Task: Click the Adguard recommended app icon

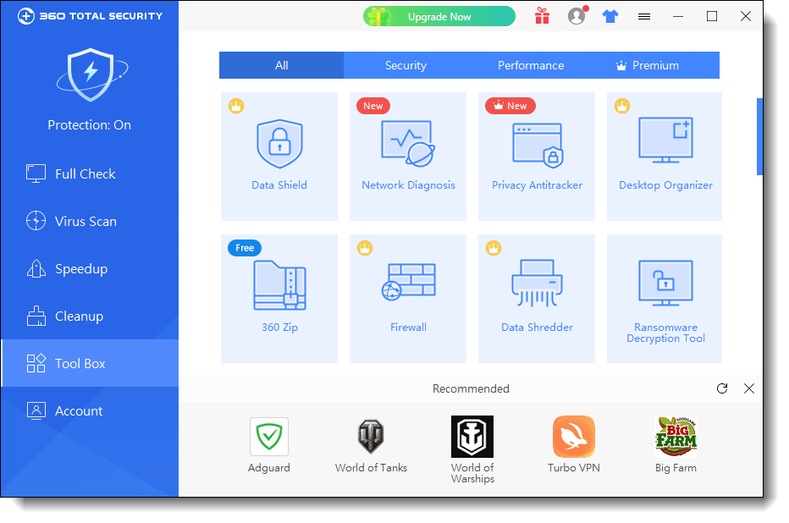Action: [269, 437]
